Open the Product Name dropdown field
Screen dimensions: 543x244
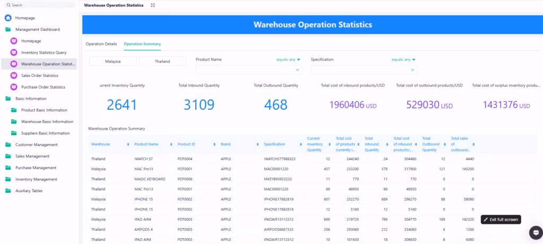[249, 69]
